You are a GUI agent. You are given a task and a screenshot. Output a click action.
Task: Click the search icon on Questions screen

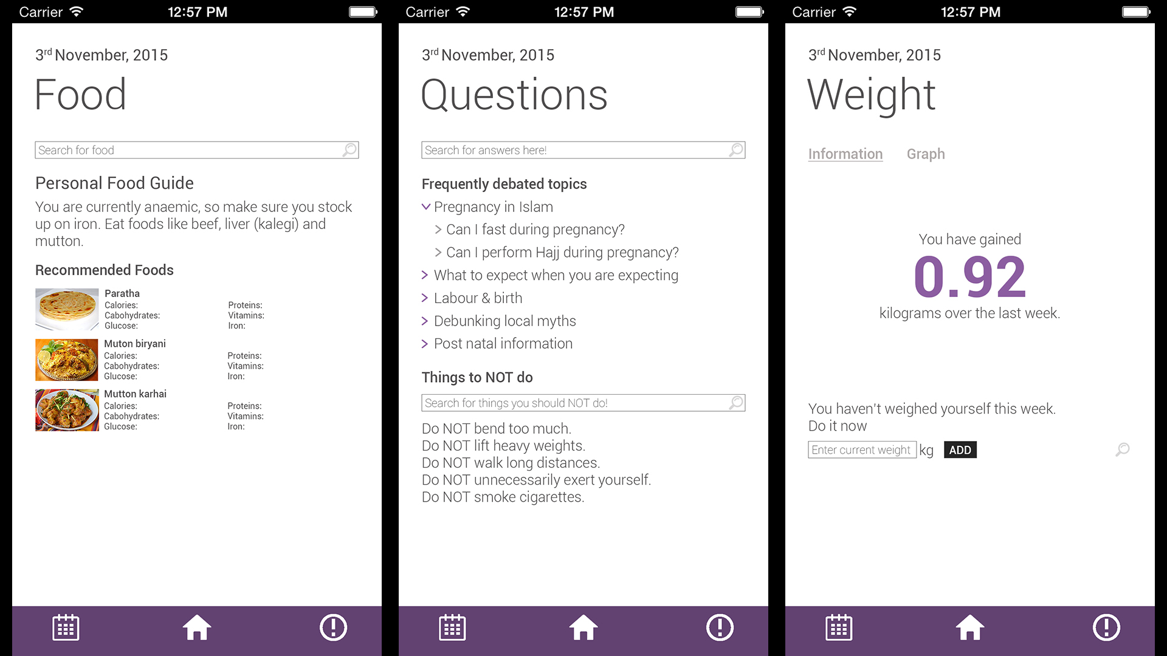coord(735,150)
